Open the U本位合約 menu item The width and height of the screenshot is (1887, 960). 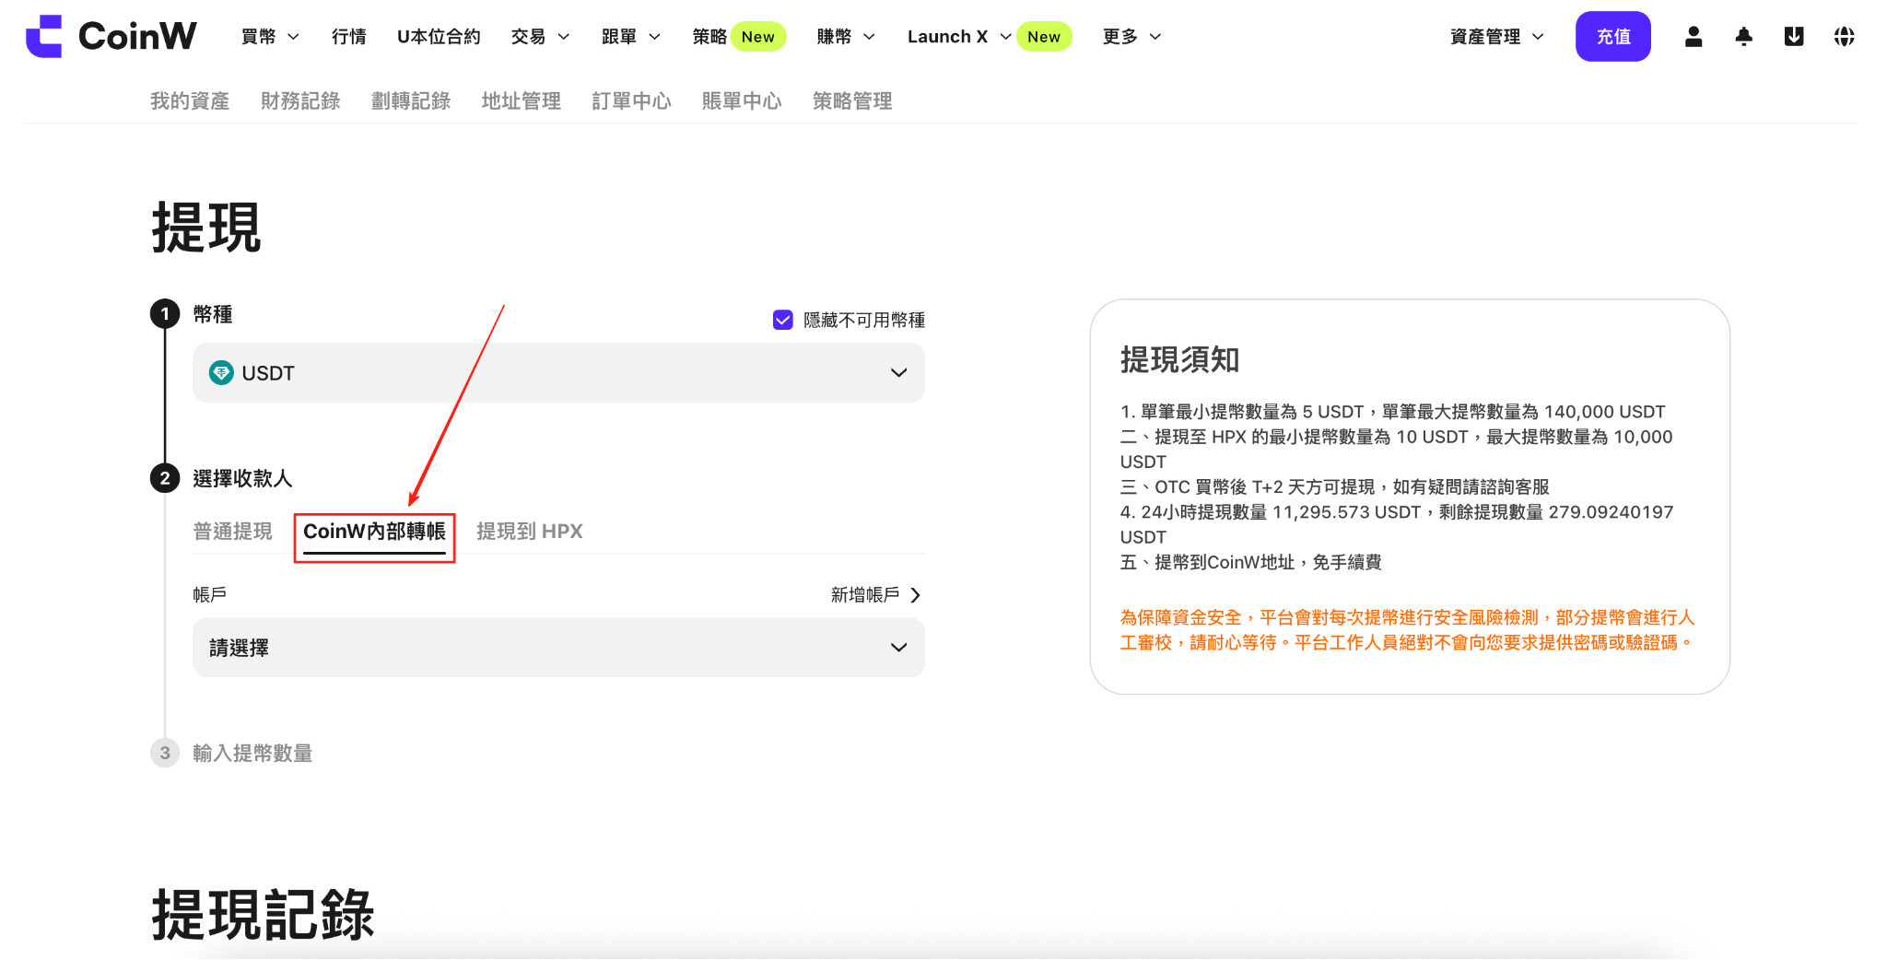(439, 37)
